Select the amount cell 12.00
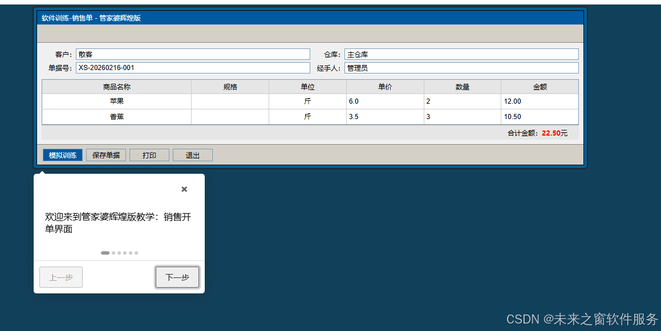The image size is (661, 331). 540,101
